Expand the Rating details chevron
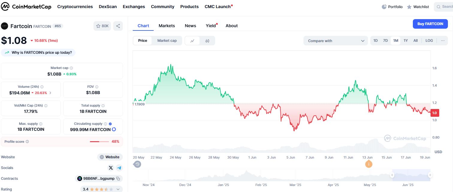This screenshot has width=453, height=192. click(118, 189)
